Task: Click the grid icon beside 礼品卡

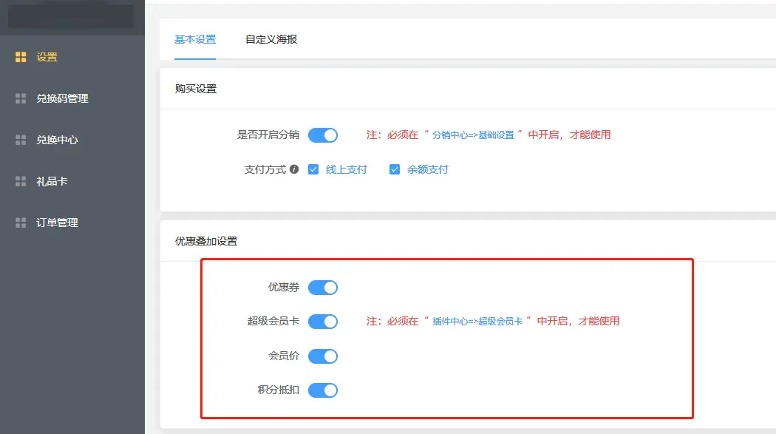Action: [21, 181]
